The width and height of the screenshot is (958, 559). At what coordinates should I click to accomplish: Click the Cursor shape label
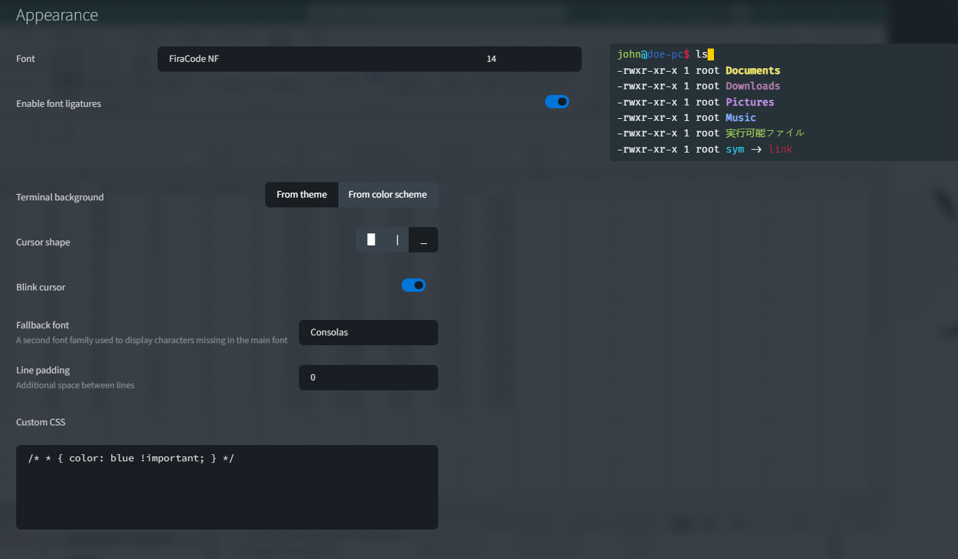click(x=43, y=242)
